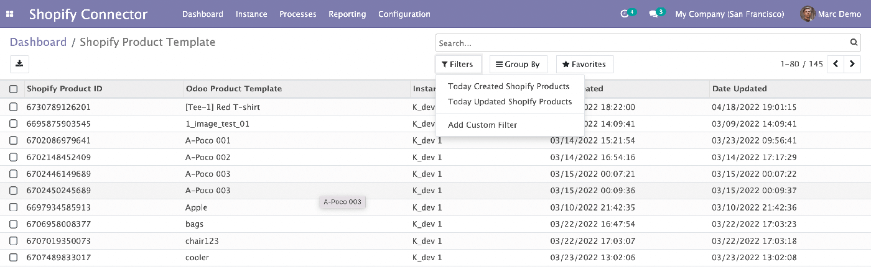Viewport: 871px width, 267px height.
Task: Open the conversations chat icon
Action: point(653,14)
